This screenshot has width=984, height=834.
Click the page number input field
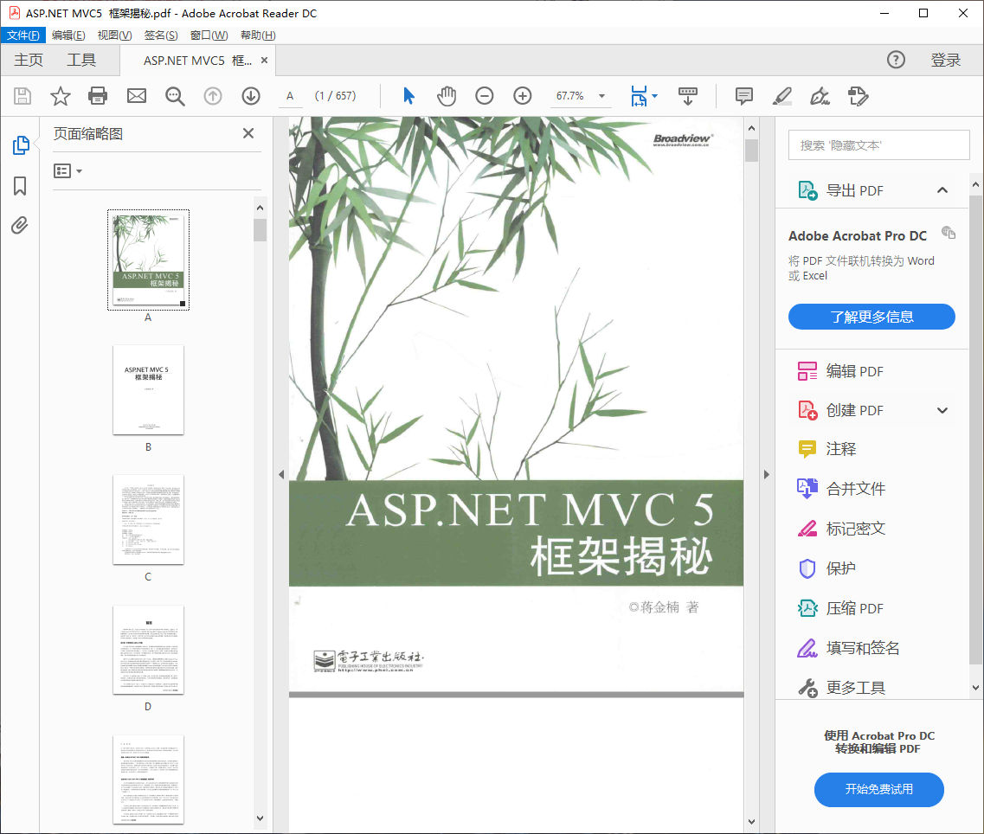[291, 96]
